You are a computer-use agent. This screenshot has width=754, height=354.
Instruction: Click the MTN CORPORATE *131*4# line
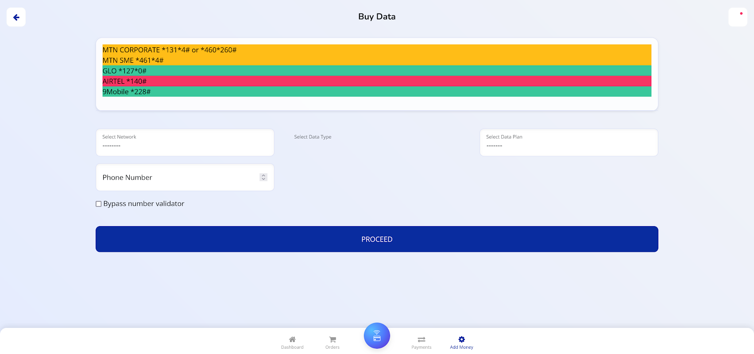tap(377, 50)
